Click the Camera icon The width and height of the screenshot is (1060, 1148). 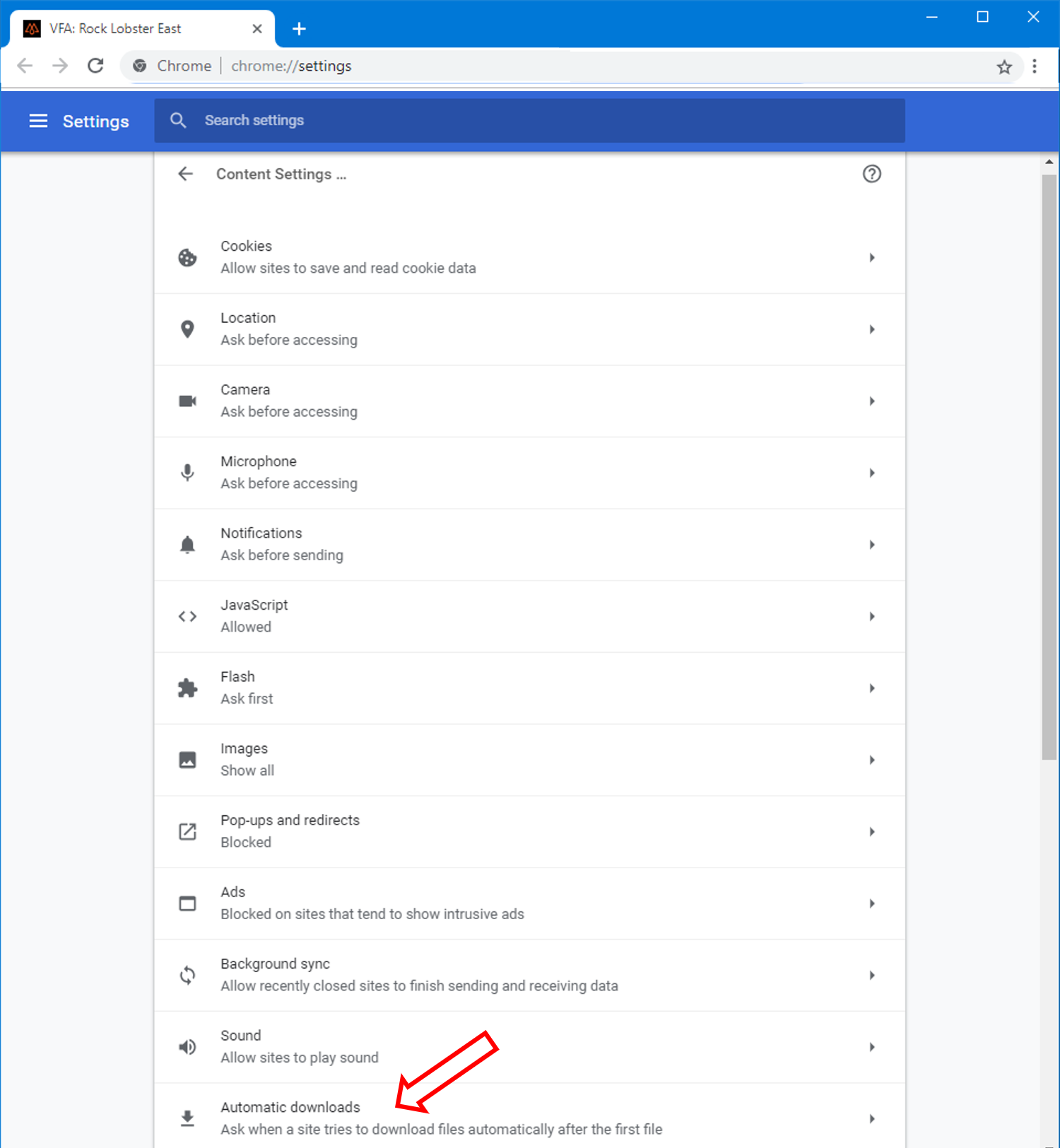187,401
